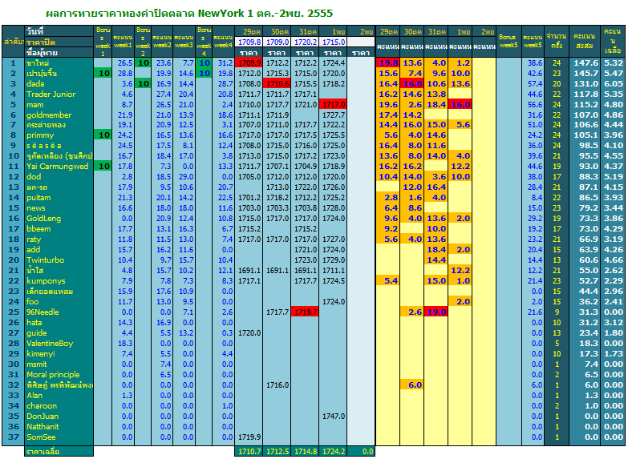Click the red 1709.9 cell in ขาใหม่ row

249,62
